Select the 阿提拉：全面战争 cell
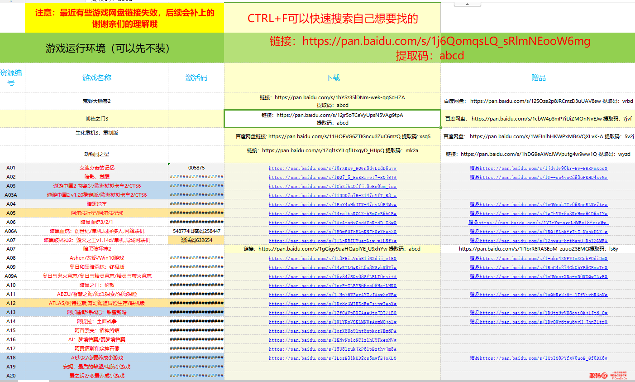The height and width of the screenshot is (382, 635). coord(96,321)
